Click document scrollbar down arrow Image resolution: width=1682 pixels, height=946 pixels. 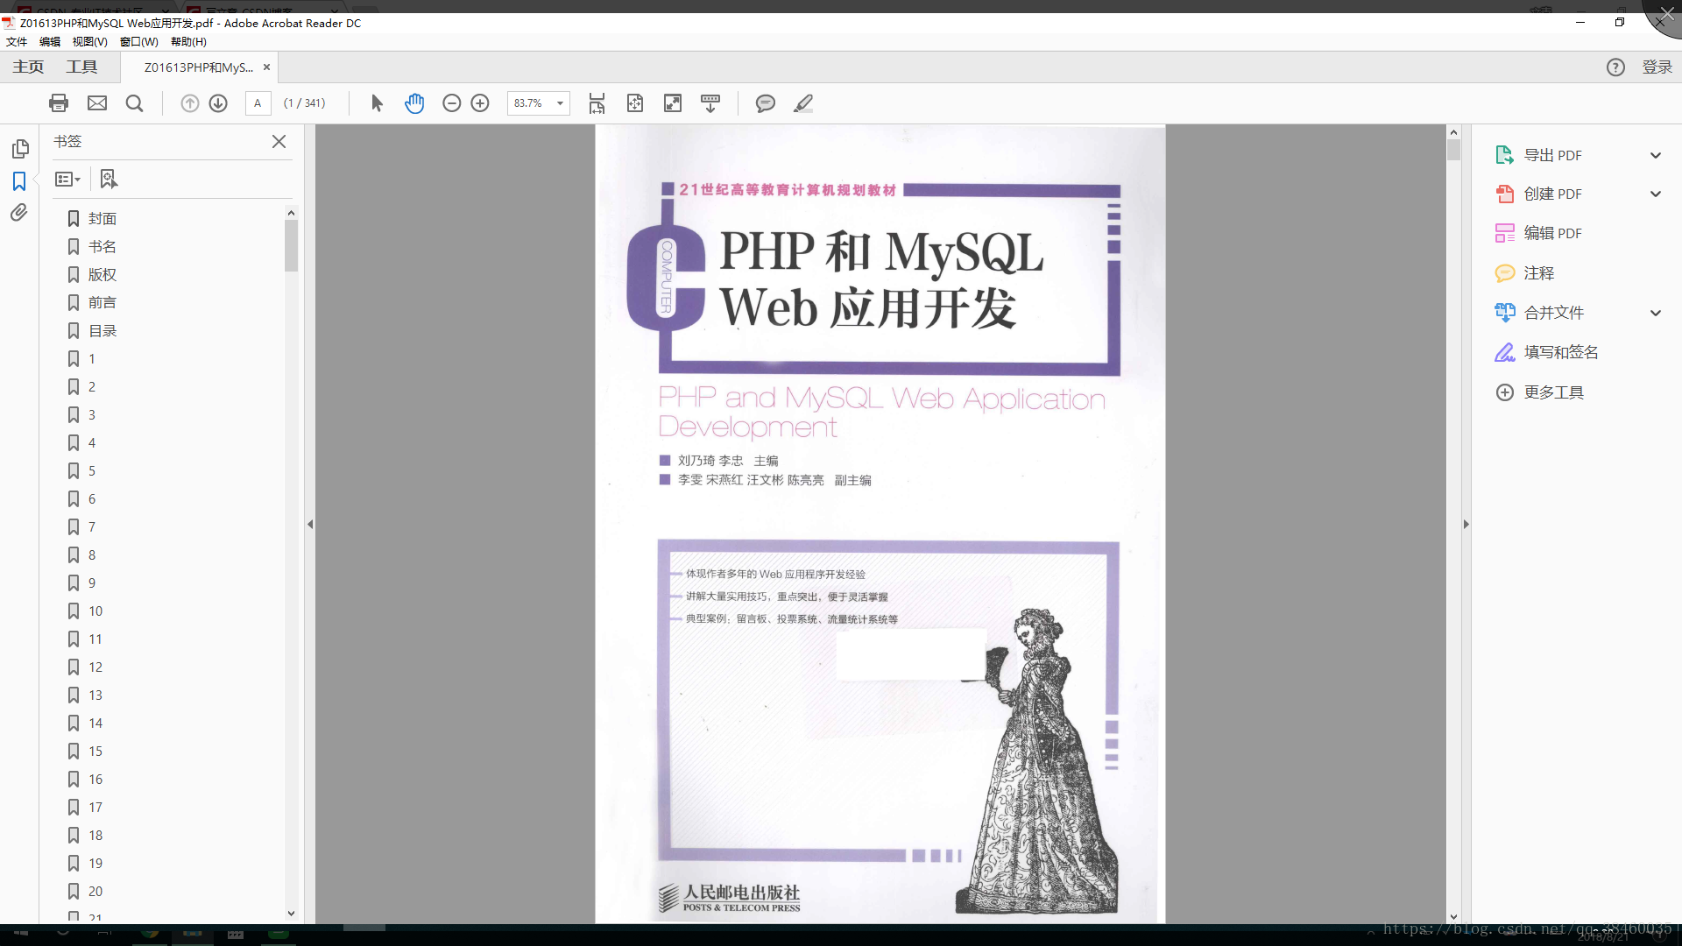click(x=1453, y=917)
